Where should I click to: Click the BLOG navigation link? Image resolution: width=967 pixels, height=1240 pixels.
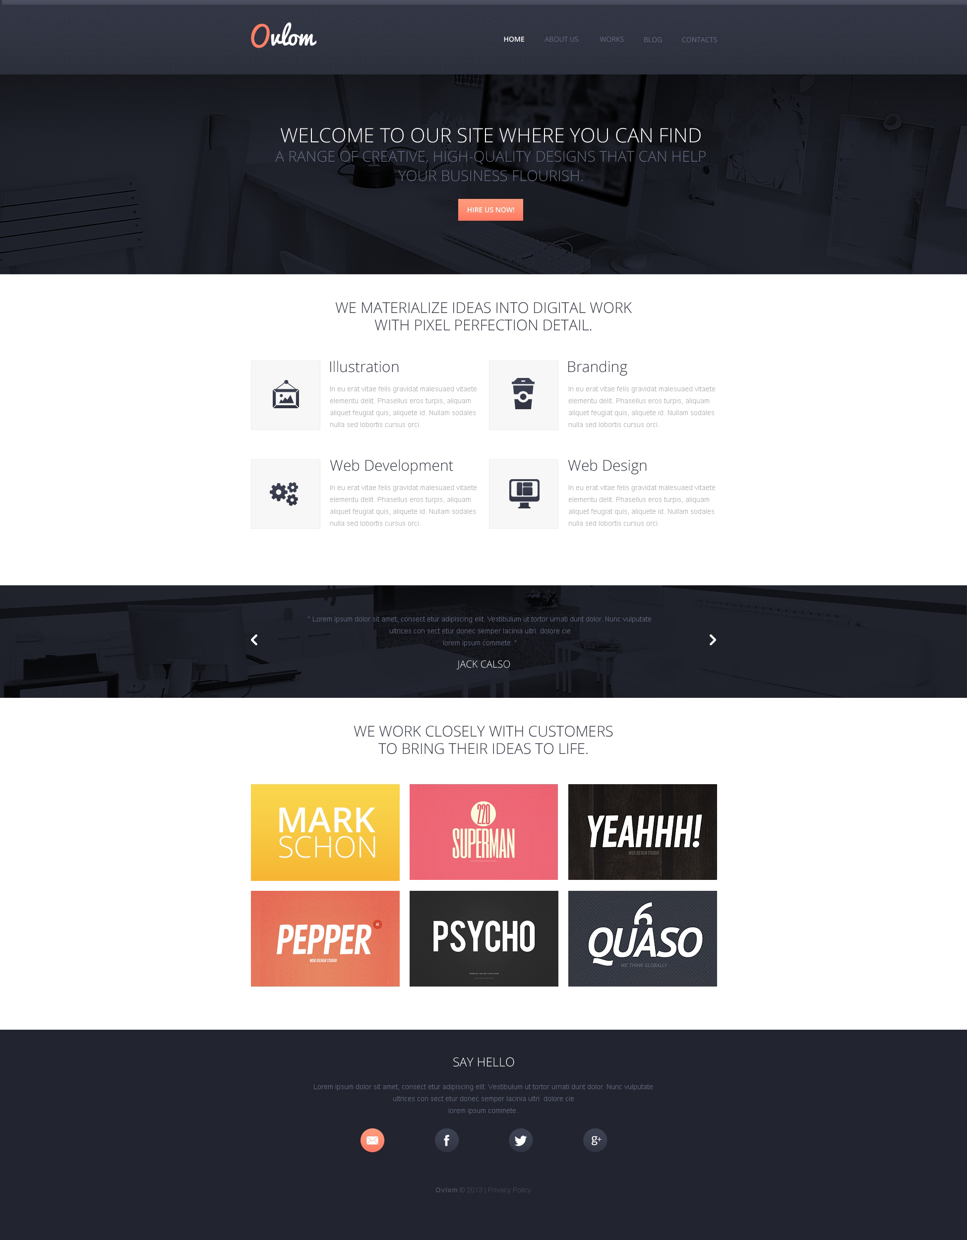652,39
